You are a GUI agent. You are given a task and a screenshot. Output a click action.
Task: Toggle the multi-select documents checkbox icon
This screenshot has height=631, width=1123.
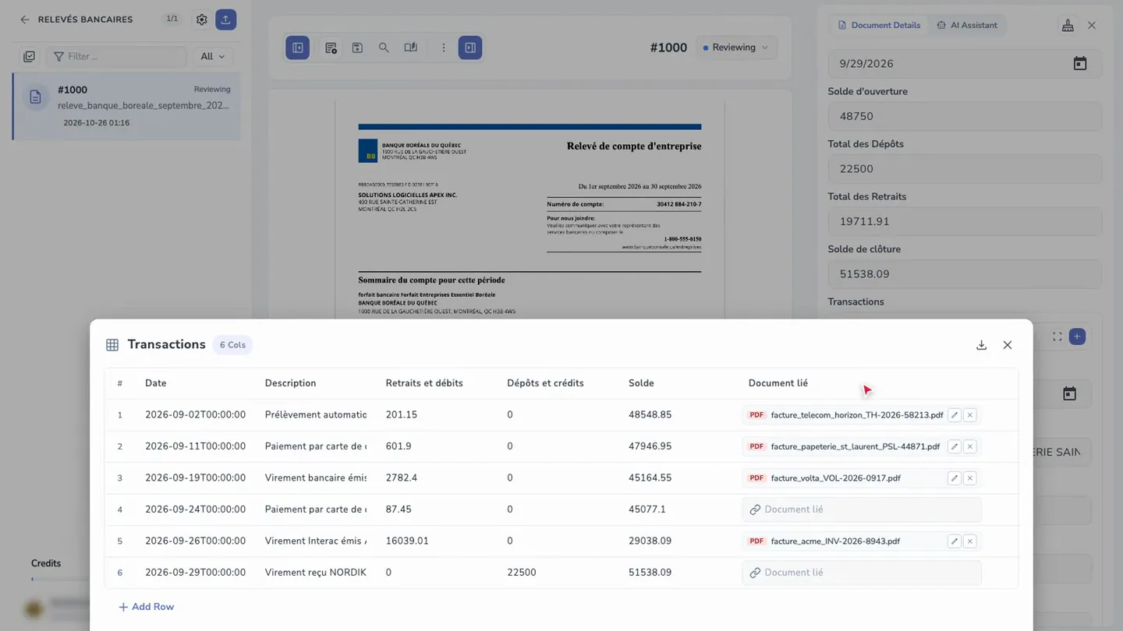pos(29,56)
